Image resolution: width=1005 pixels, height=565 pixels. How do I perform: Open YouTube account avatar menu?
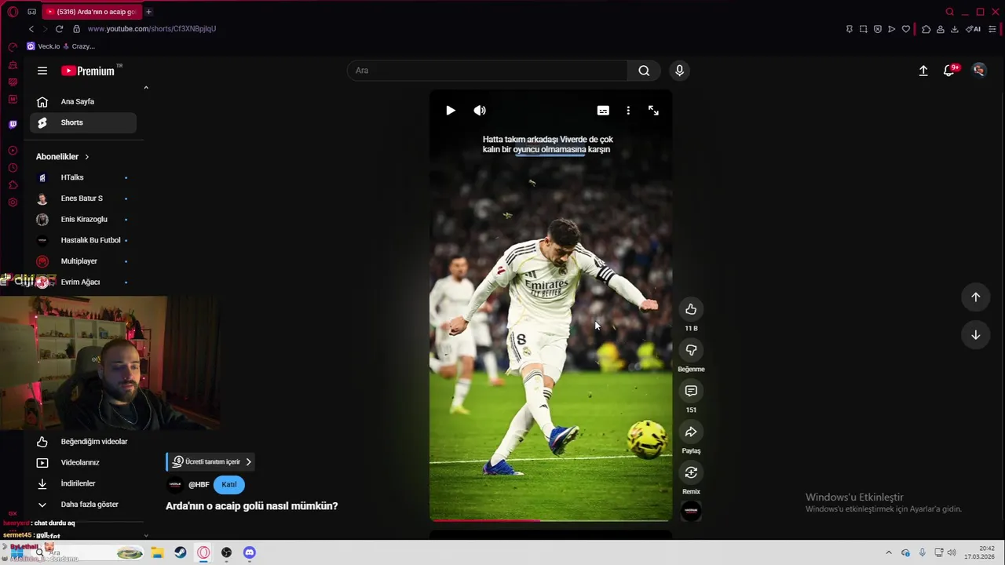coord(978,71)
